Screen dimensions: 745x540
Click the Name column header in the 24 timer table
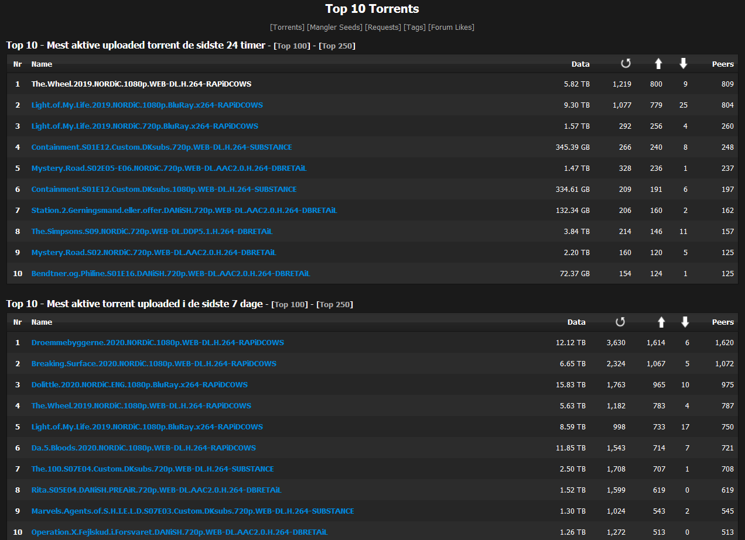click(42, 64)
